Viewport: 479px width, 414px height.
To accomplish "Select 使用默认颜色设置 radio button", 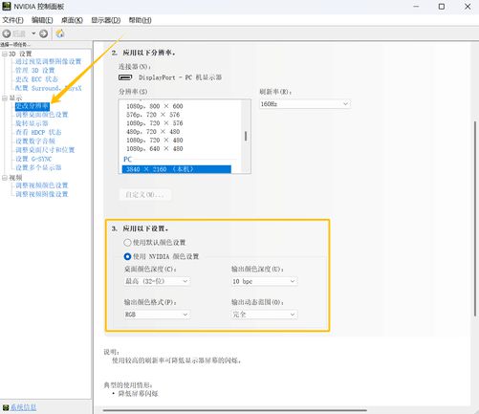I will 127,243.
